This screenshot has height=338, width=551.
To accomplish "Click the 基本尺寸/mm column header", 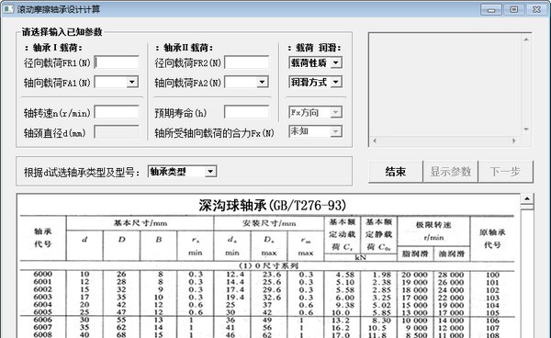I will click(x=141, y=223).
